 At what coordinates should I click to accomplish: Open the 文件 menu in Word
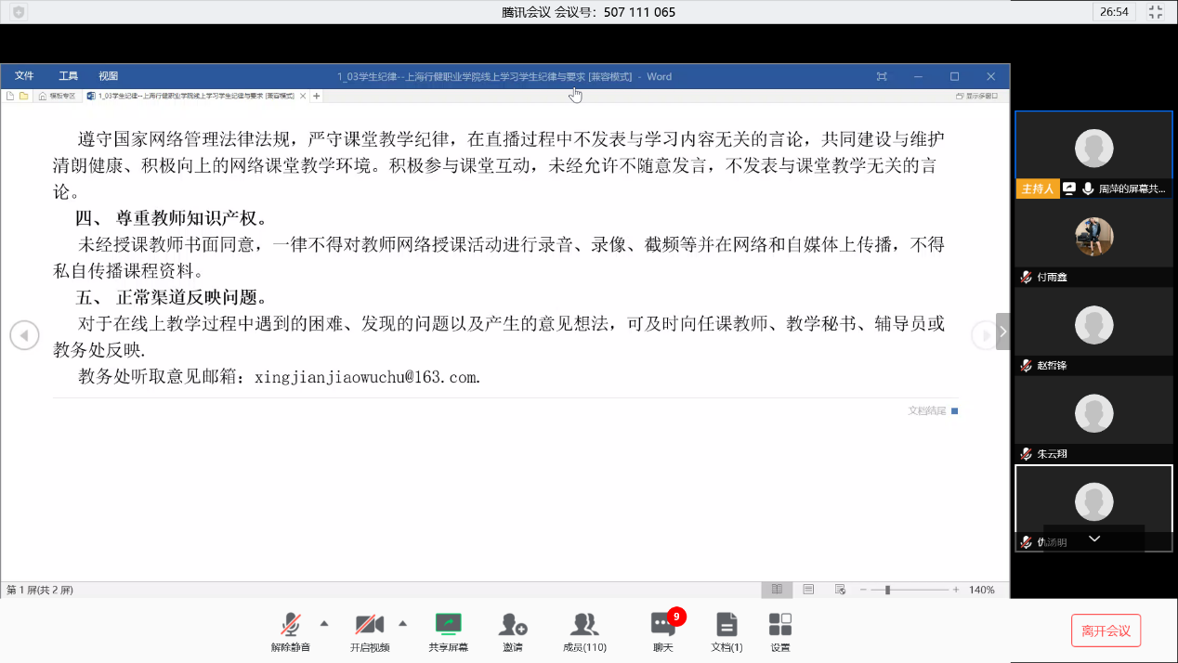(24, 76)
